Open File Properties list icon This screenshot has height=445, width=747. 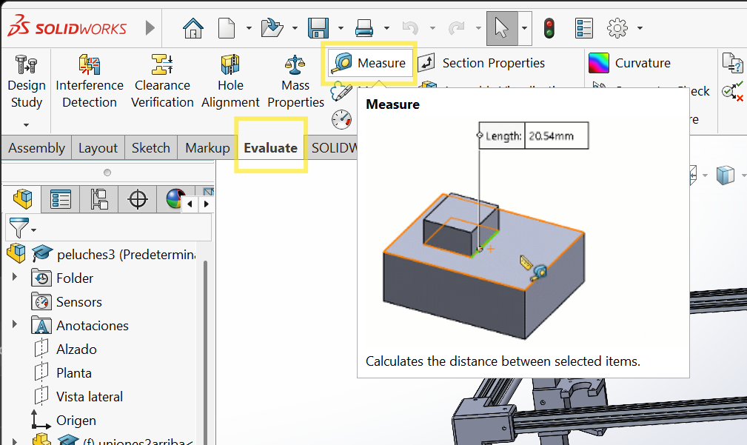pyautogui.click(x=583, y=28)
